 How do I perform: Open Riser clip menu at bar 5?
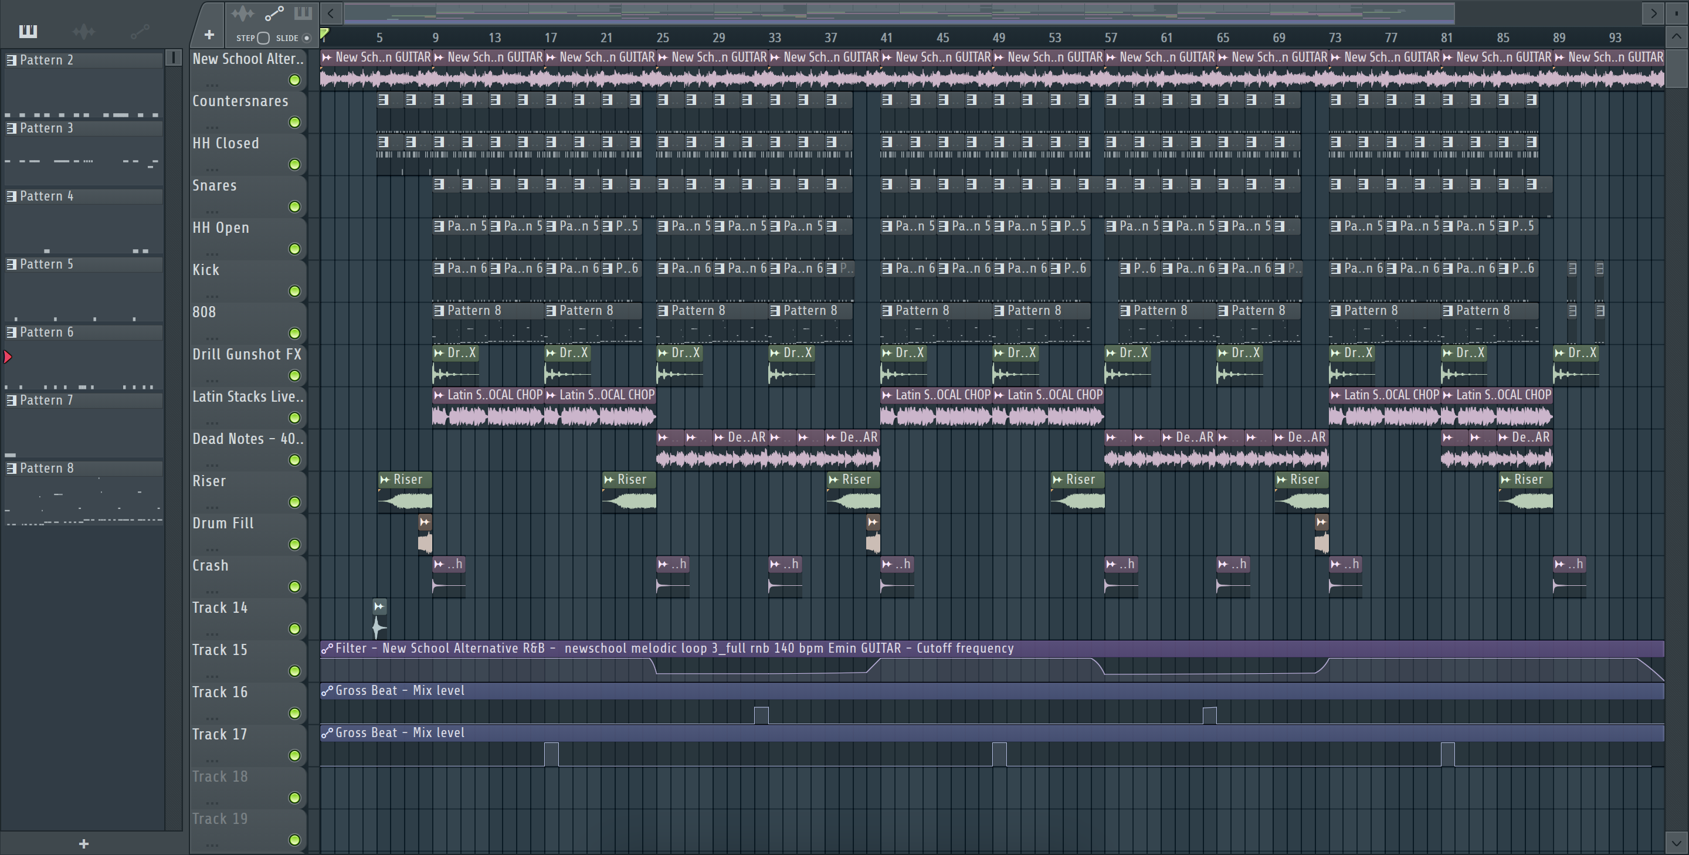(385, 480)
